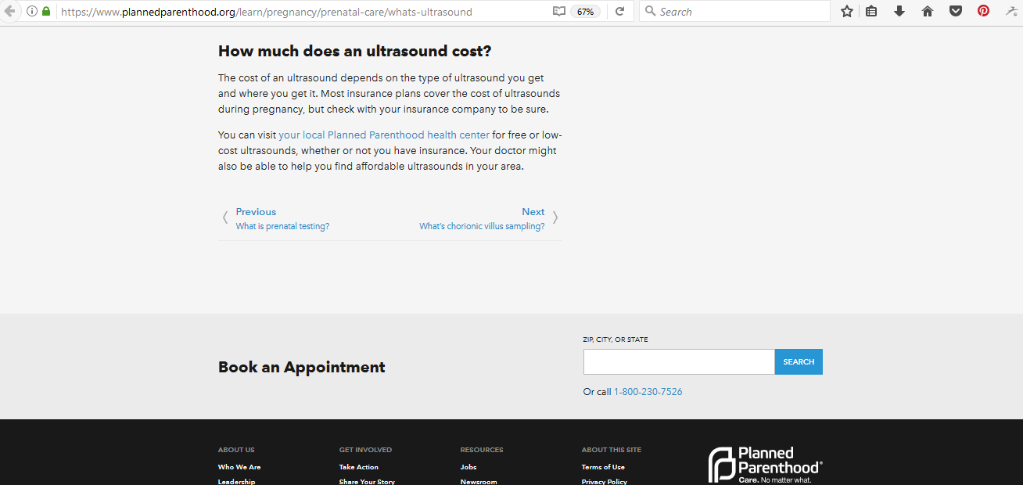Reset zoom via the 67% badge

(585, 11)
